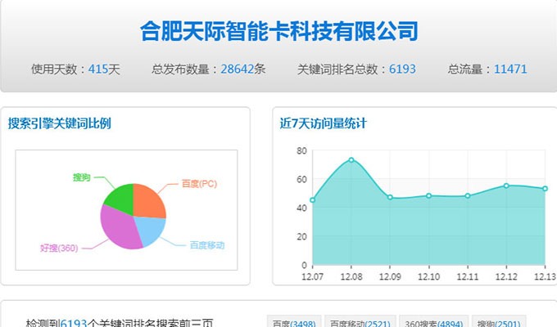The height and width of the screenshot is (327, 557).
Task: Select the 12.09 data point marker
Action: 390,197
